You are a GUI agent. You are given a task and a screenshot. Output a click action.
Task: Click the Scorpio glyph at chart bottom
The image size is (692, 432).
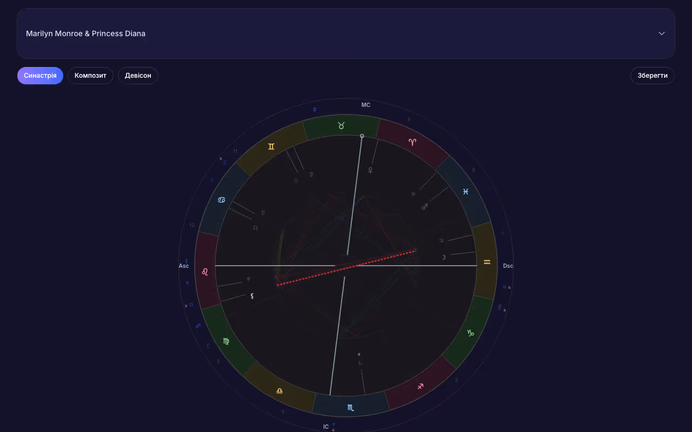(351, 408)
